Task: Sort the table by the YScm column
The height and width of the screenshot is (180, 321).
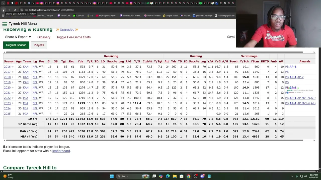Action: coord(255,61)
